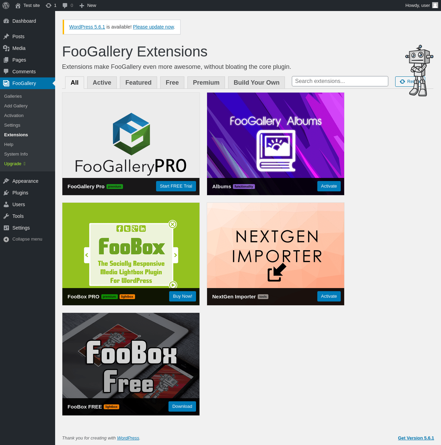Click the user avatar icon
441x445 pixels.
click(435, 5)
